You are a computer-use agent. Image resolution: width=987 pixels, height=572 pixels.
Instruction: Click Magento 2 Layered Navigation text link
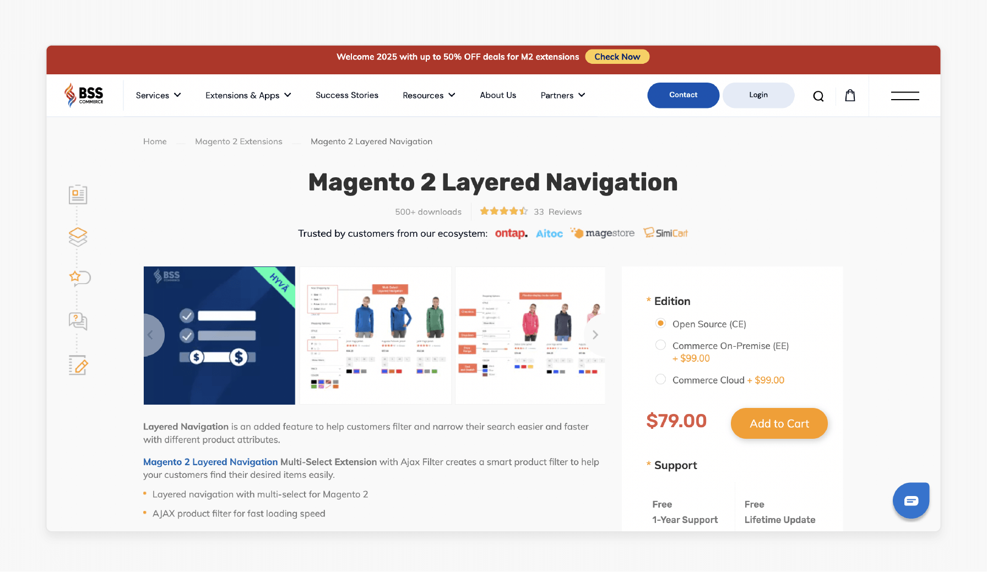(210, 462)
